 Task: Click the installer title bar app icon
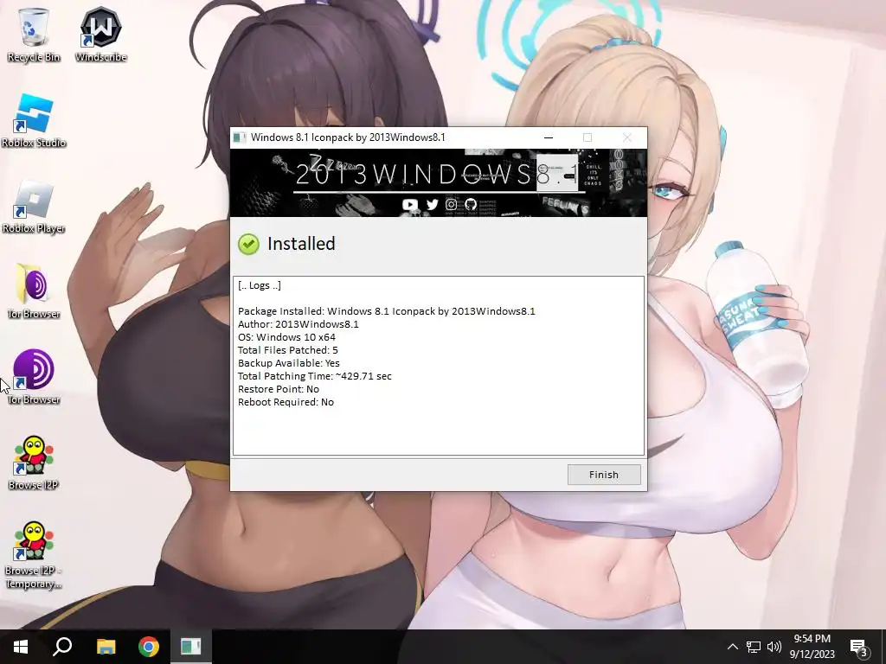[240, 137]
